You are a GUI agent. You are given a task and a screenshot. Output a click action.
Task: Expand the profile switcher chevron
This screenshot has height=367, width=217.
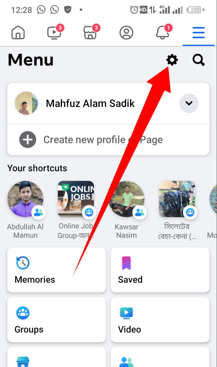point(189,103)
